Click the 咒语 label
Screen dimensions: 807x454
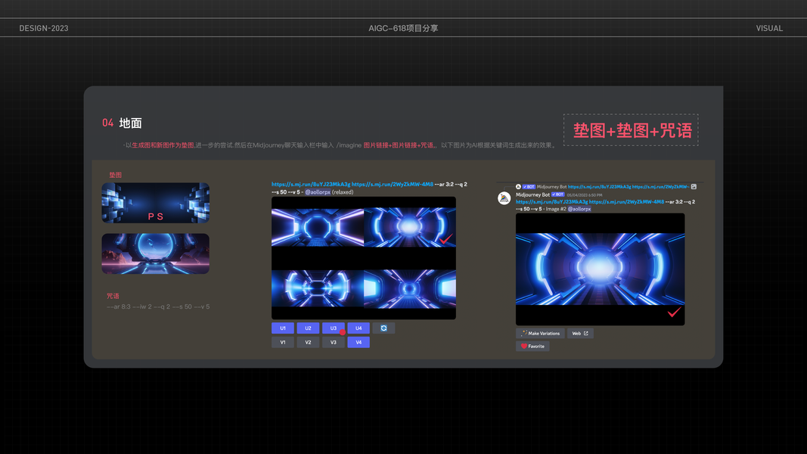[x=113, y=296]
